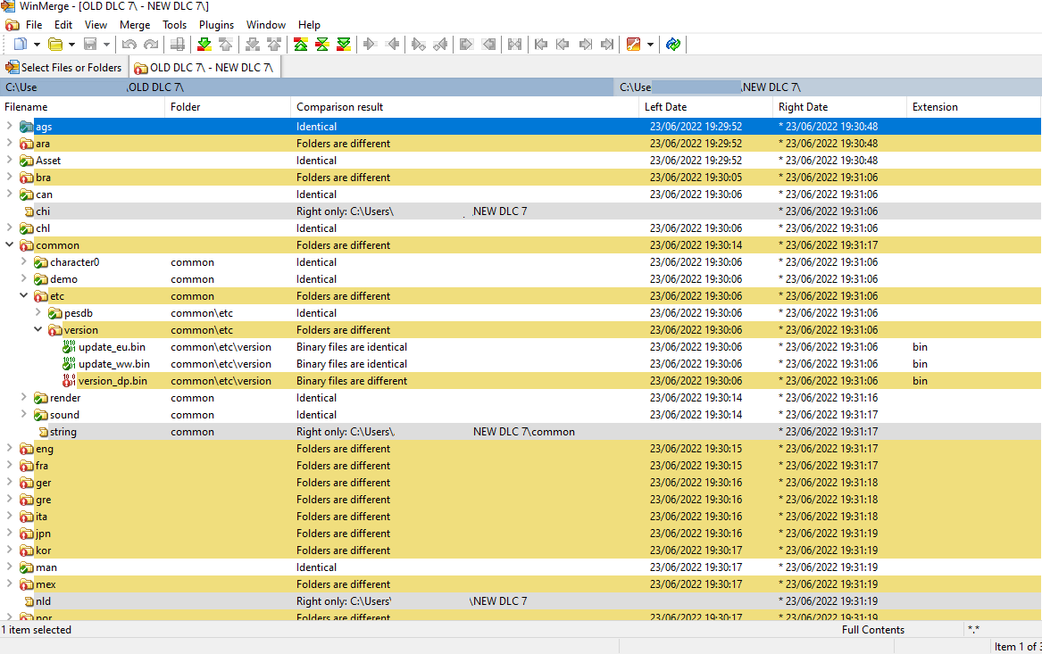This screenshot has height=654, width=1042.
Task: Click the Save diskette toolbar icon
Action: [x=89, y=45]
